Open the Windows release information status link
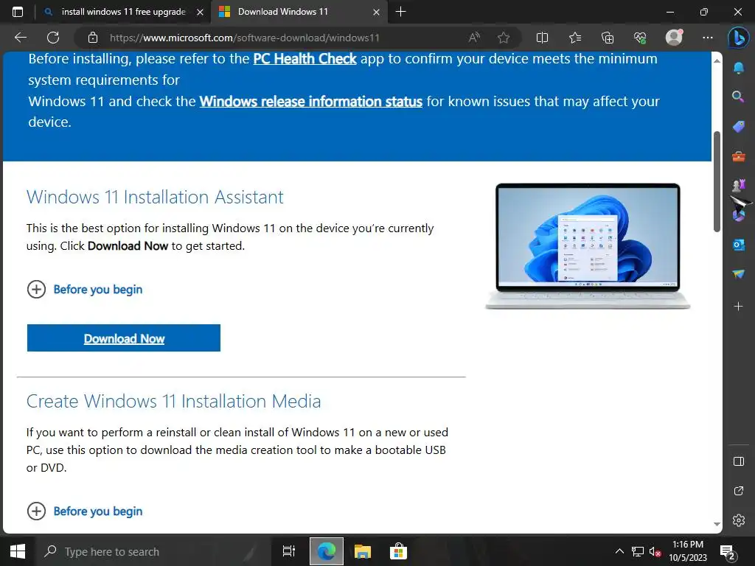Image resolution: width=755 pixels, height=566 pixels. click(x=311, y=102)
